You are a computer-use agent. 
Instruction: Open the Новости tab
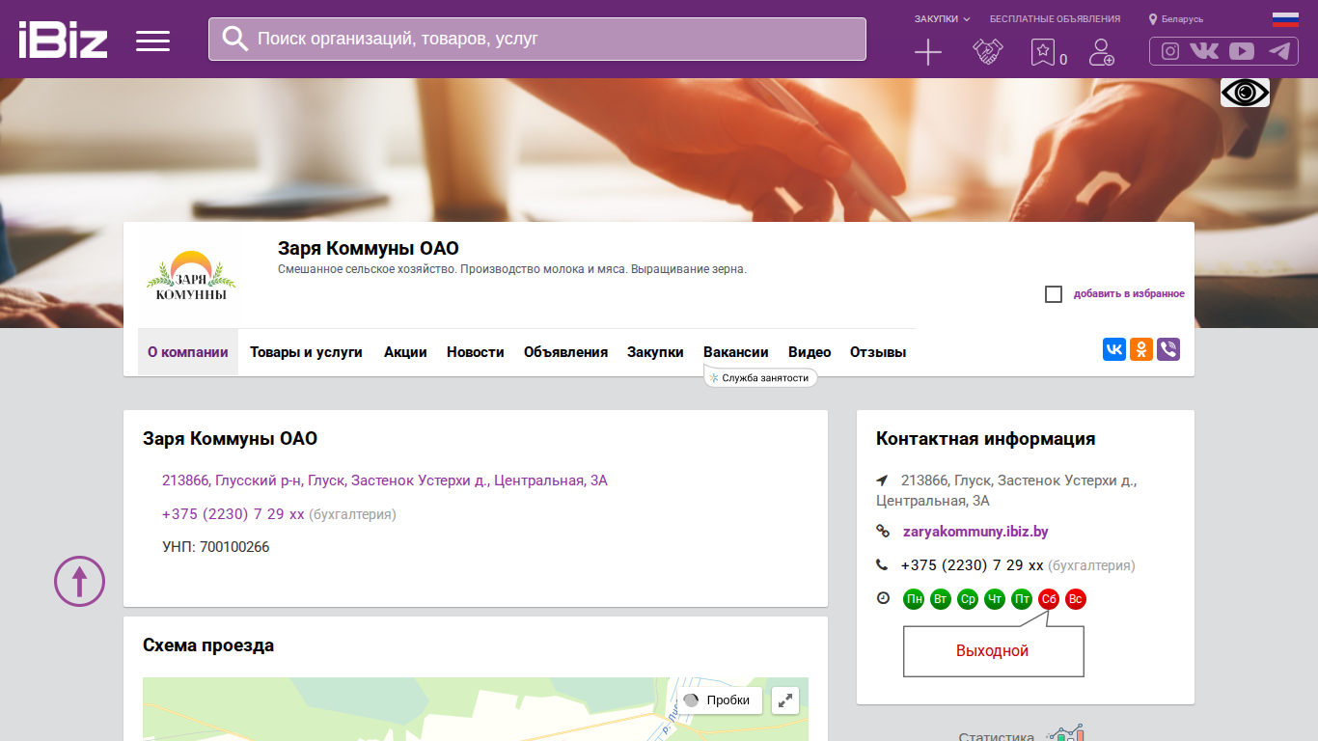pos(476,352)
